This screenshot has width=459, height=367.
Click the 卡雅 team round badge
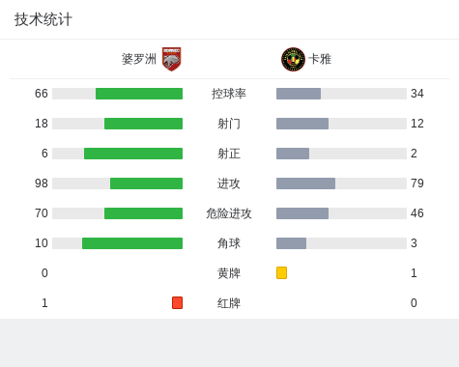tap(293, 59)
